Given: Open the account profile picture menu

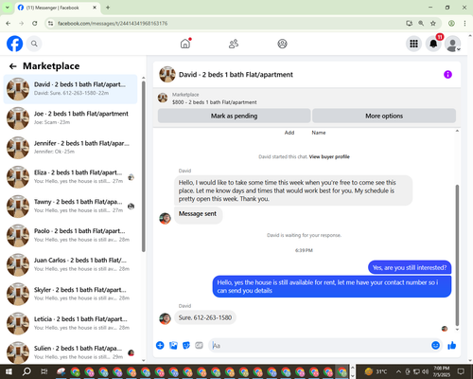Looking at the screenshot, I should pos(453,44).
